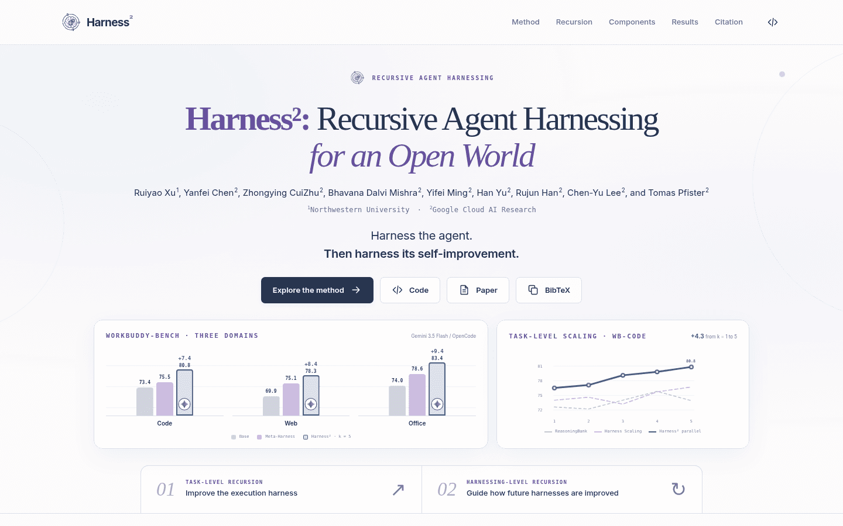
Task: Click Google Cloud AI Research affiliation text
Action: [484, 210]
